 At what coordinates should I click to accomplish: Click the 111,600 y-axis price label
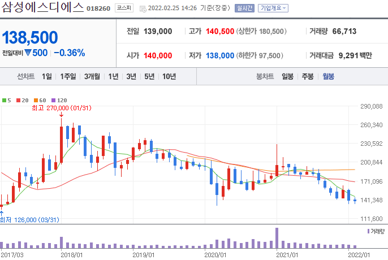[372, 219]
